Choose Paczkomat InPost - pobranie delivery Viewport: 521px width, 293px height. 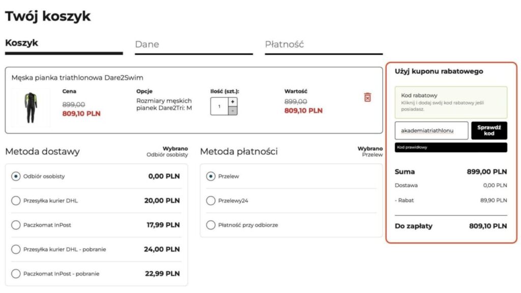(x=16, y=274)
